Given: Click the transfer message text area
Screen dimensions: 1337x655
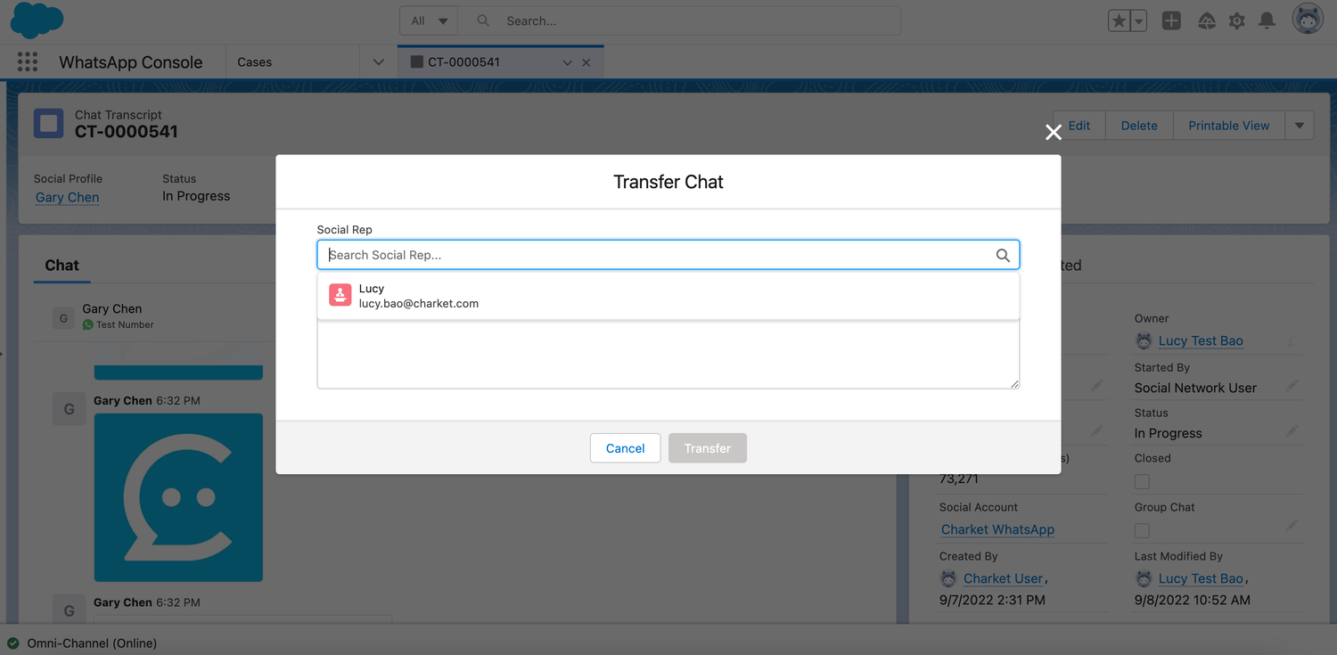Looking at the screenshot, I should point(668,354).
